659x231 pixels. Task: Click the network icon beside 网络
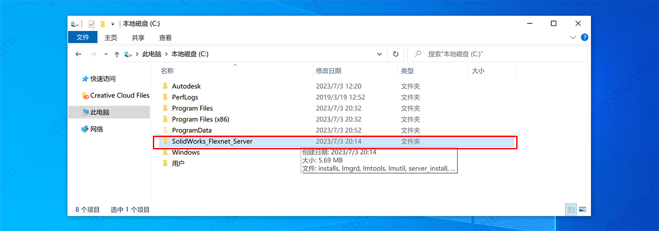(85, 129)
